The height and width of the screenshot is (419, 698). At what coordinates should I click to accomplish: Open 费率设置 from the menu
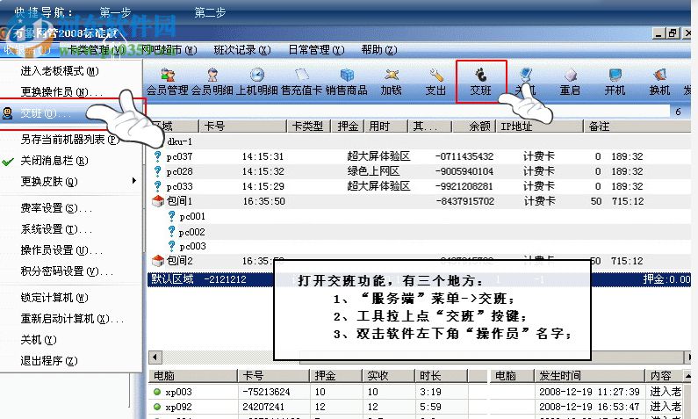click(56, 208)
